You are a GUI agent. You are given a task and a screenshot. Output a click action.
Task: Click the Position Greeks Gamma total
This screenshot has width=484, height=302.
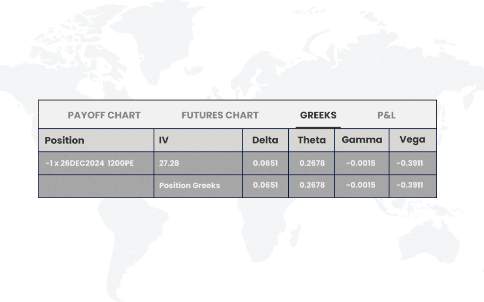[x=362, y=185]
